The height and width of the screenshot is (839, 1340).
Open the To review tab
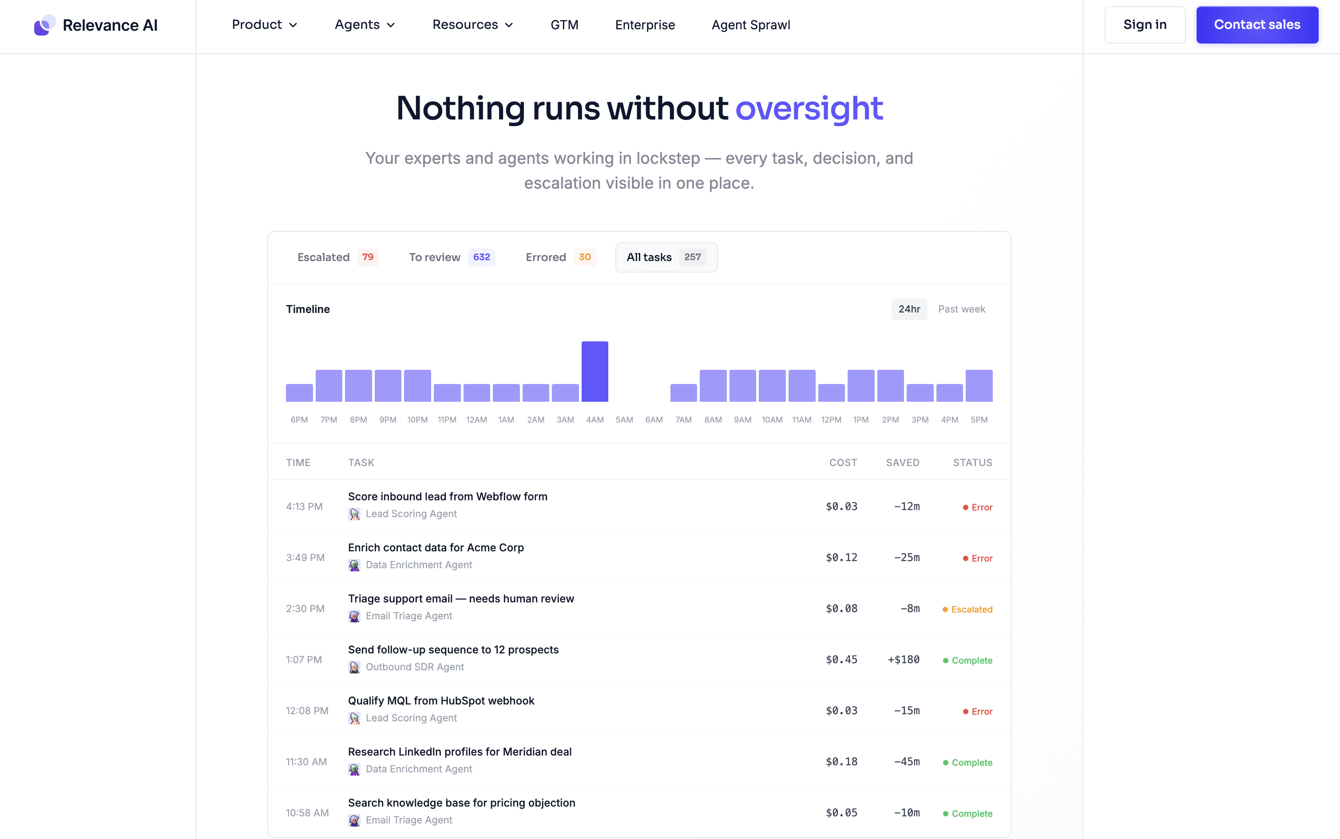[x=452, y=257]
